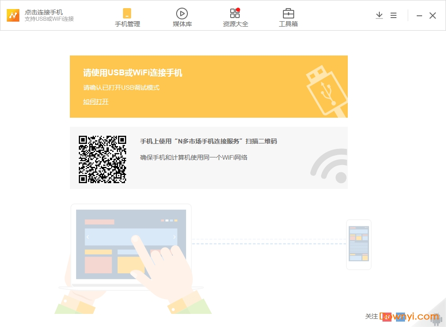Minimize the application window
This screenshot has width=446, height=327.
(419, 16)
